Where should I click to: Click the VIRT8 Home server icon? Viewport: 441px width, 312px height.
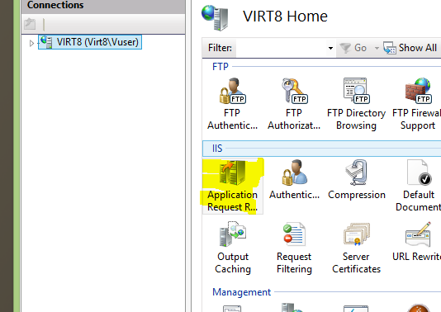[x=215, y=17]
